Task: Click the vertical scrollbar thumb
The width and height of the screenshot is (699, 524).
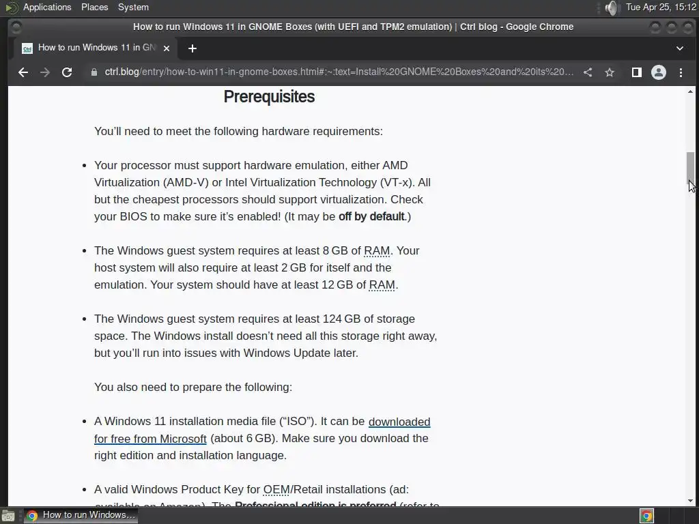Action: (x=690, y=167)
